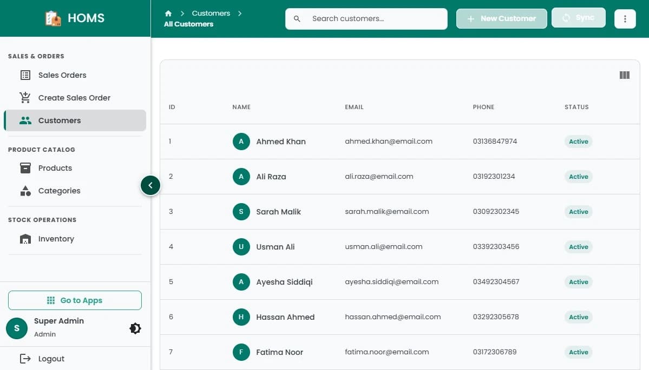Open Inventory in the sidebar
Screen dimensions: 649x370
(x=75, y=239)
